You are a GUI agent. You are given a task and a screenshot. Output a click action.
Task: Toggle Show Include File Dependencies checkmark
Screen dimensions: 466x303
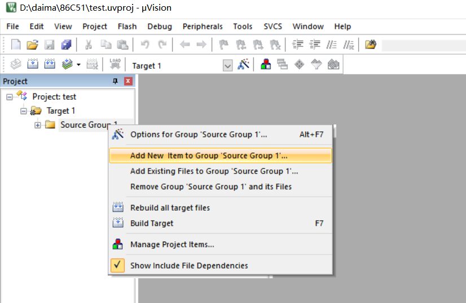coord(117,265)
